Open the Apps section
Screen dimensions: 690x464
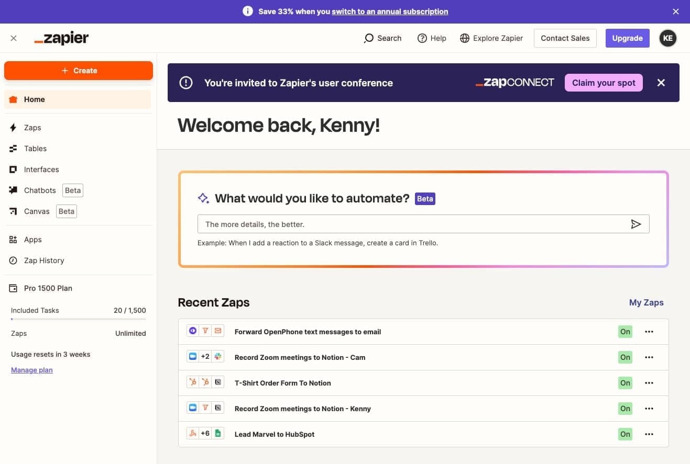33,239
